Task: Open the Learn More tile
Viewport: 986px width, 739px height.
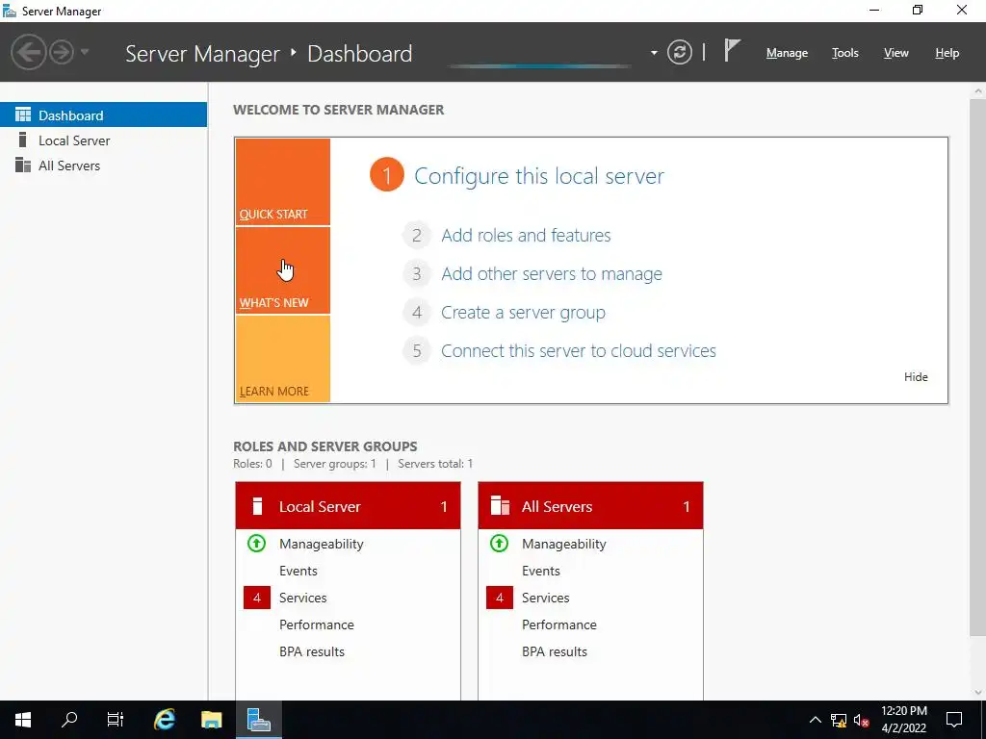Action: tap(283, 359)
